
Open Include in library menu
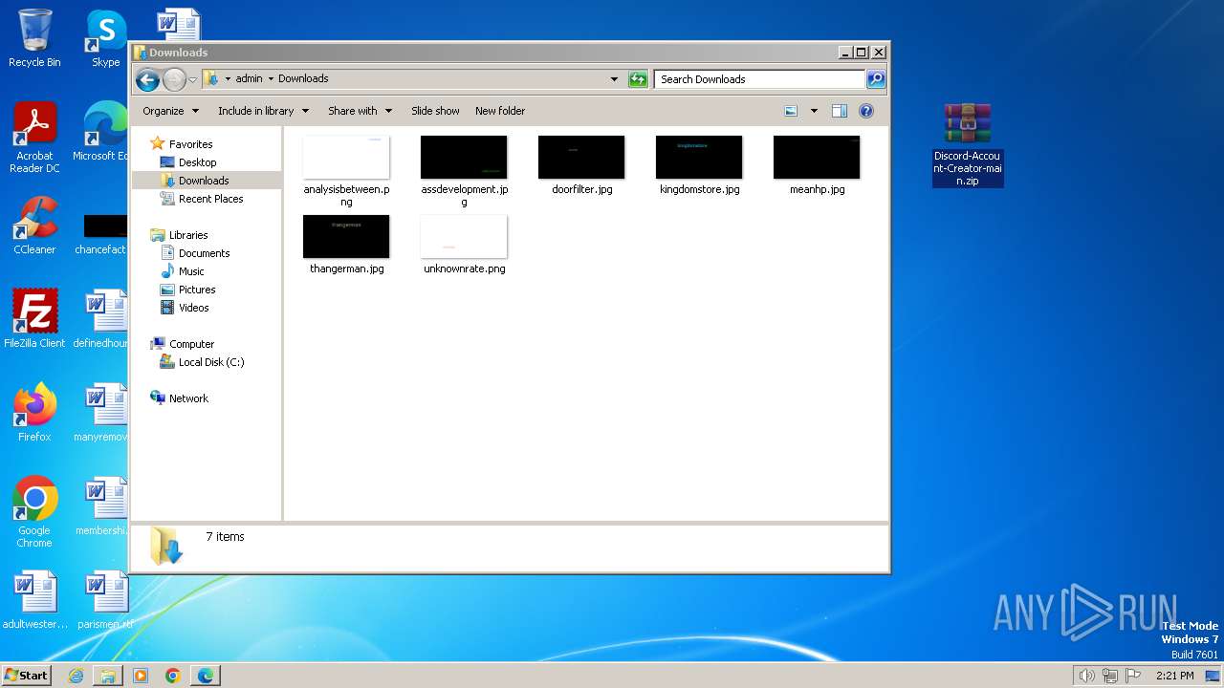263,111
